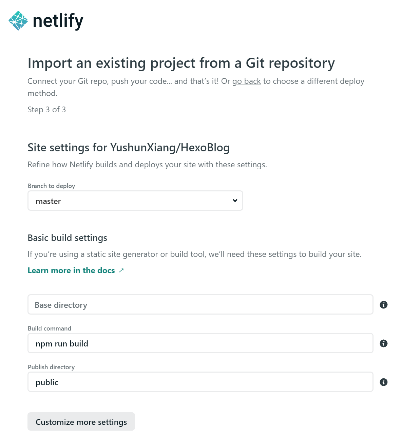Image resolution: width=402 pixels, height=433 pixels.
Task: Click the Customize more settings button
Action: pos(81,422)
